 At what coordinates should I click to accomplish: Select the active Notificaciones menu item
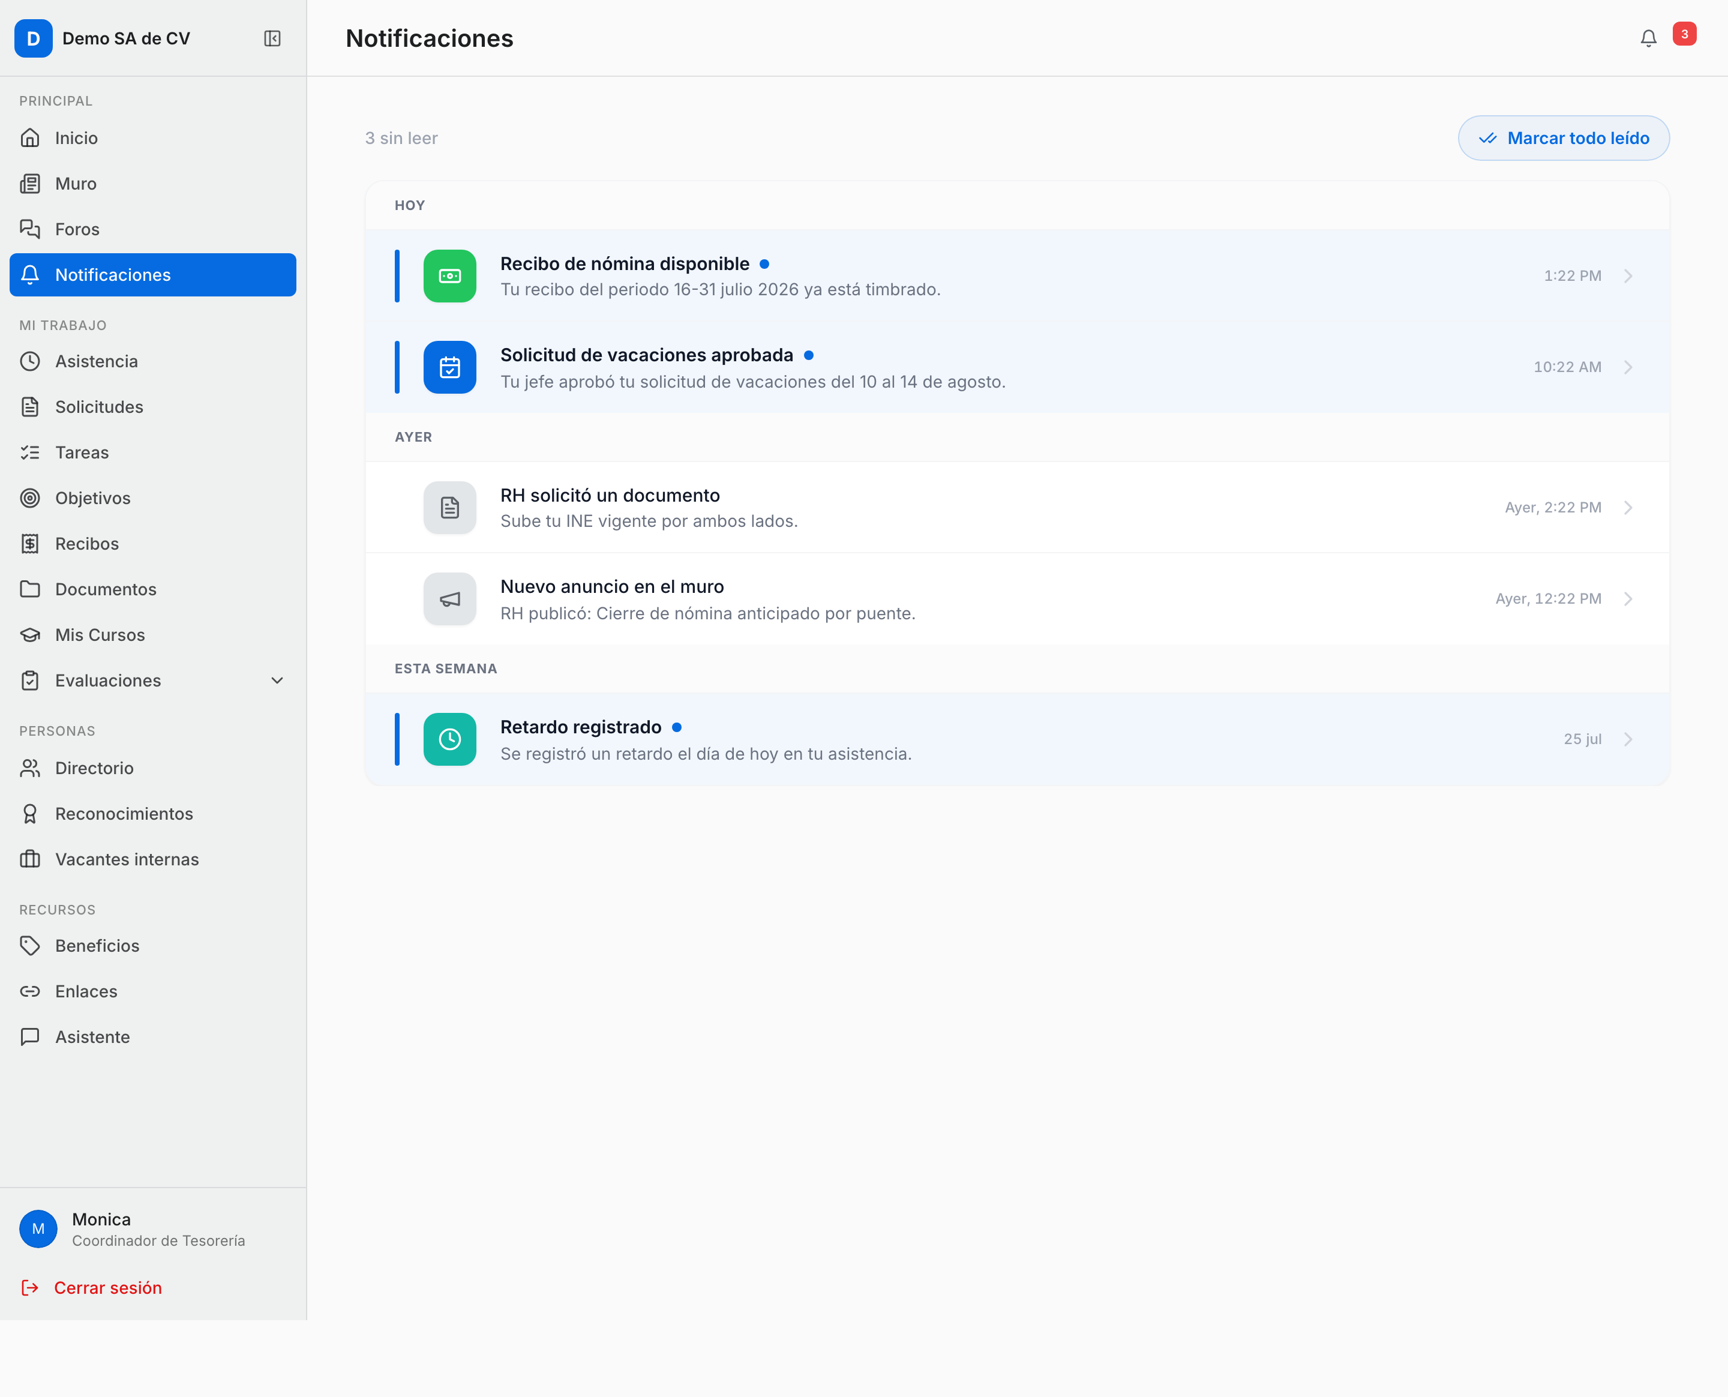point(153,275)
